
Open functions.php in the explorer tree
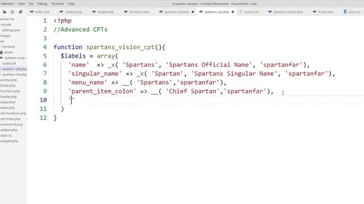pos(10,91)
